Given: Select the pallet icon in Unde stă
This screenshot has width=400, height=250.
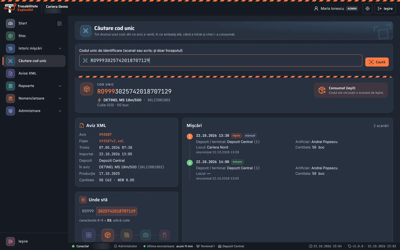Looking at the screenshot, I should click(x=89, y=235).
